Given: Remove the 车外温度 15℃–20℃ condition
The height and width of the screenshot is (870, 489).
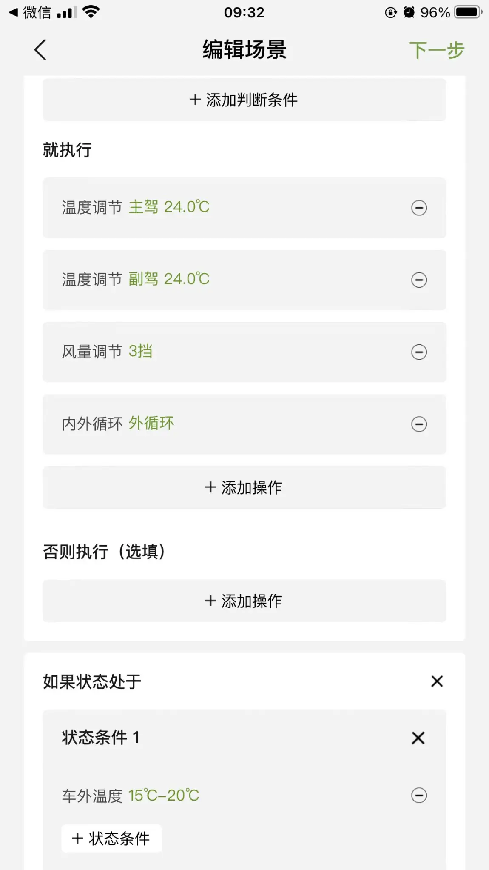Looking at the screenshot, I should point(419,795).
